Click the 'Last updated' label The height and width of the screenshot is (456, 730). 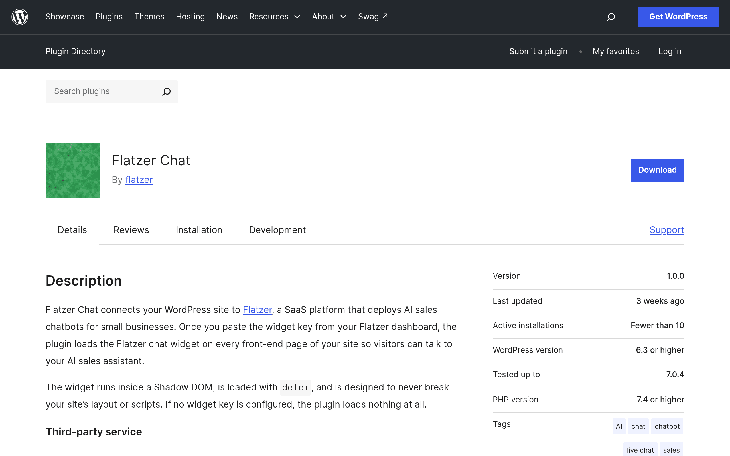pyautogui.click(x=518, y=301)
